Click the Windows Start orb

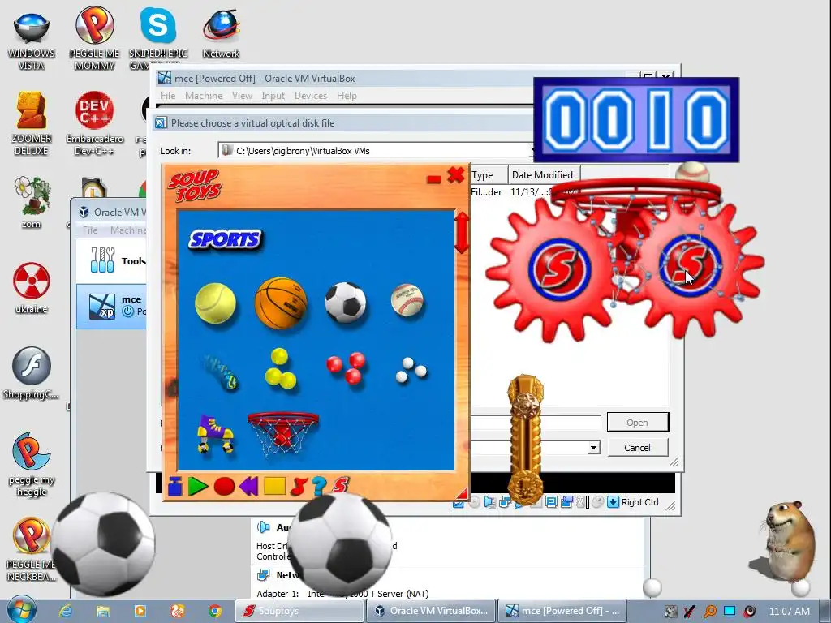(x=21, y=610)
